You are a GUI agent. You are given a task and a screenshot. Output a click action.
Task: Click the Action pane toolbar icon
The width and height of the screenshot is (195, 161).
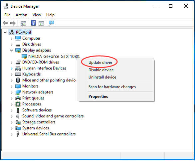[x=41, y=23]
